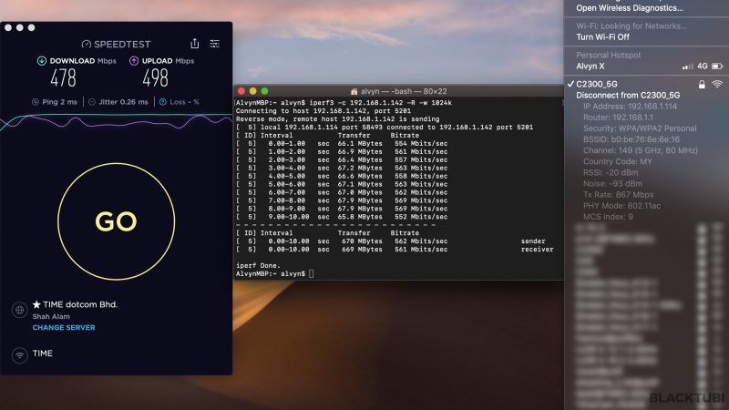
Task: Click the CHANGE SERVER link
Action: [64, 327]
